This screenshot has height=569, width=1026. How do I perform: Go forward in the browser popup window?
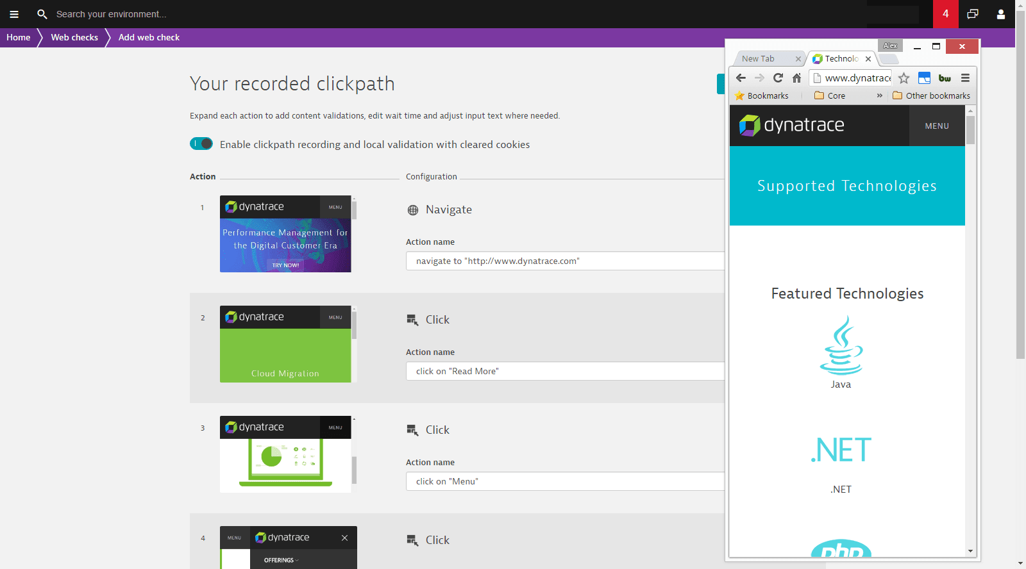(759, 78)
